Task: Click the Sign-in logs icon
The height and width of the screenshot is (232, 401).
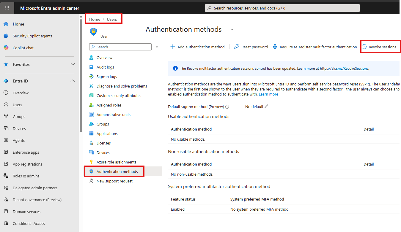Action: [x=92, y=77]
